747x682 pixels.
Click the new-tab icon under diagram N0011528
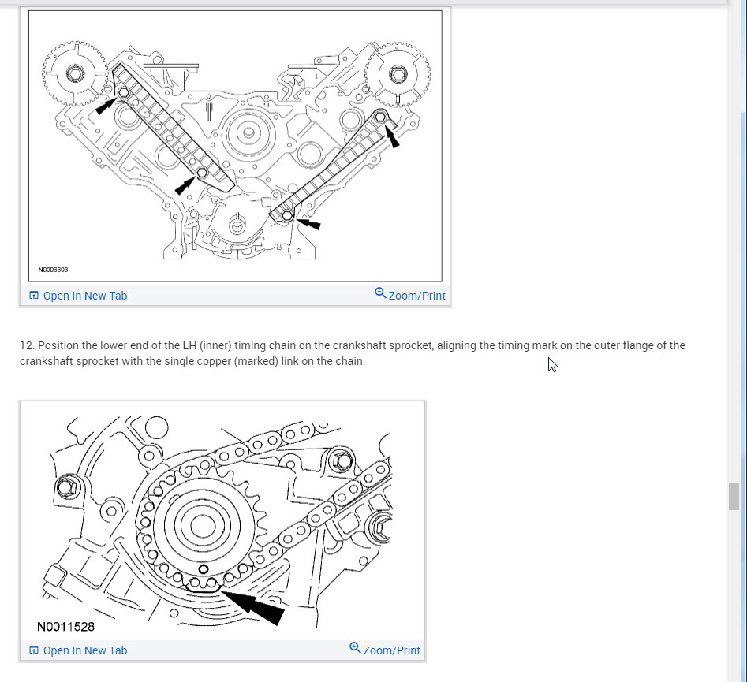(x=34, y=650)
